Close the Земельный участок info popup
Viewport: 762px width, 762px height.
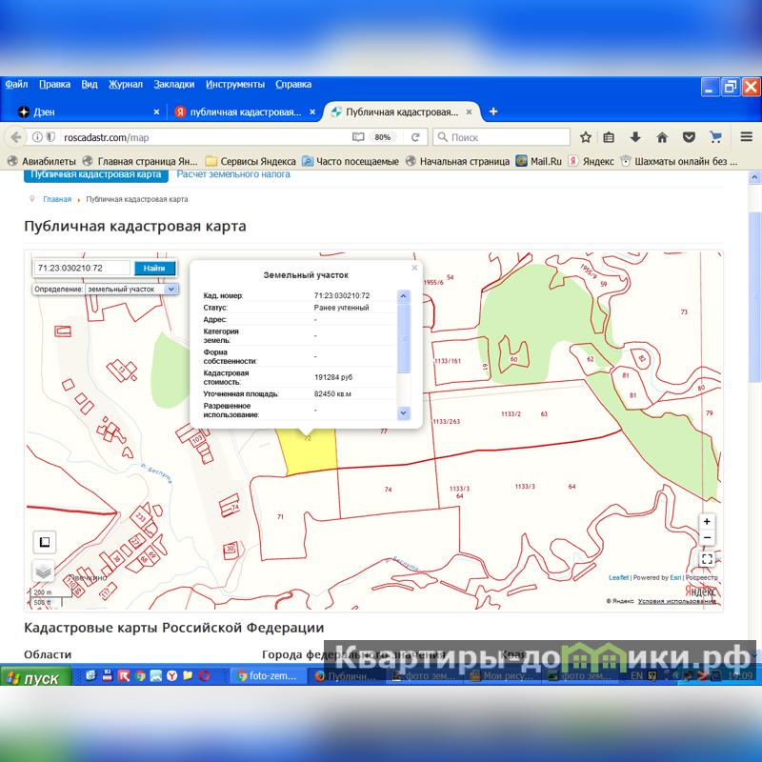[x=414, y=268]
